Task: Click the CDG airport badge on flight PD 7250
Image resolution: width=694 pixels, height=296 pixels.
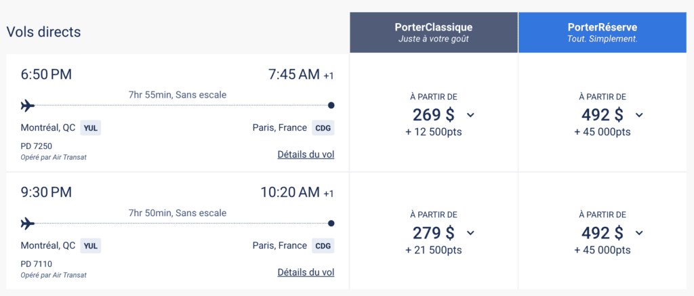Action: click(323, 128)
